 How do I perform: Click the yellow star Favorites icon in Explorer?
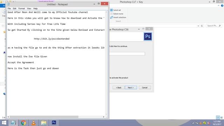(4, 32)
